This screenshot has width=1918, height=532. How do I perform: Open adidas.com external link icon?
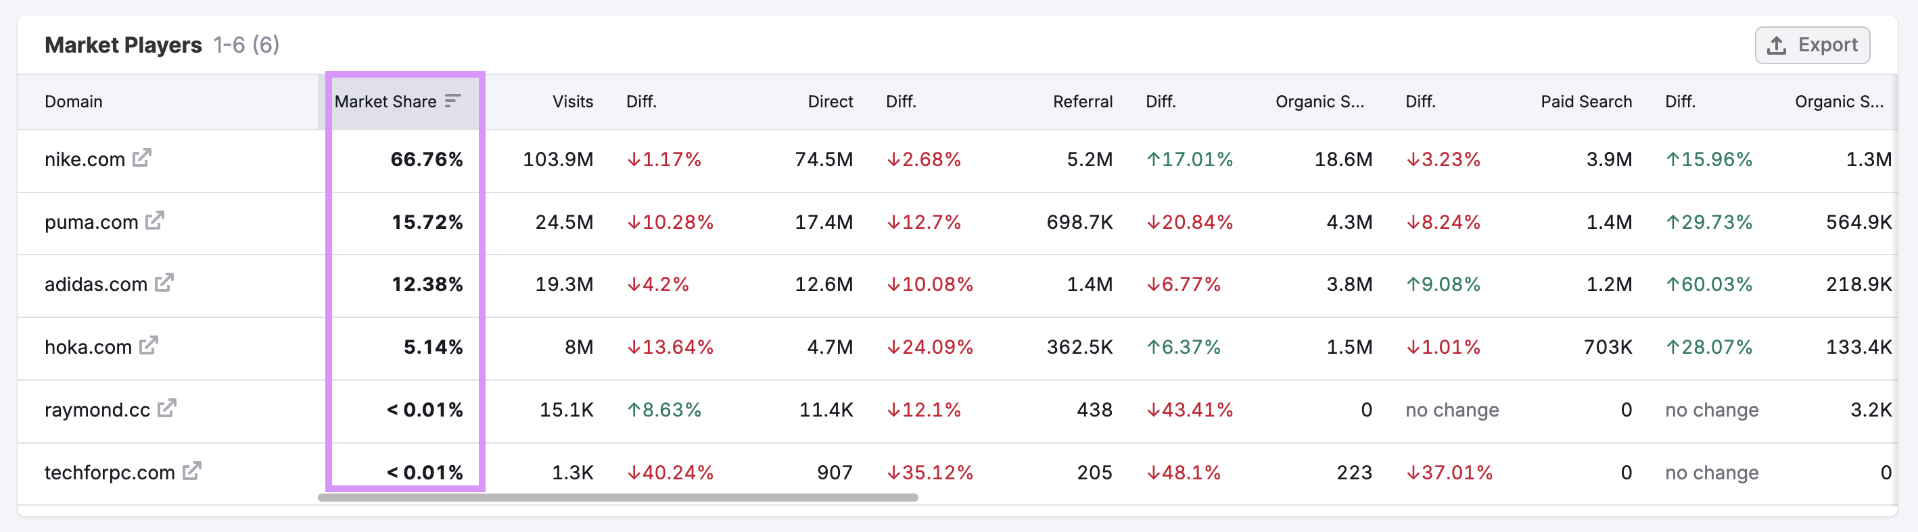pyautogui.click(x=164, y=283)
